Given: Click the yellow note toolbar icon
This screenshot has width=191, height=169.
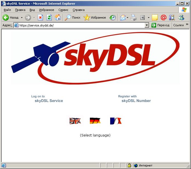Looking at the screenshot, I should coord(155,18).
